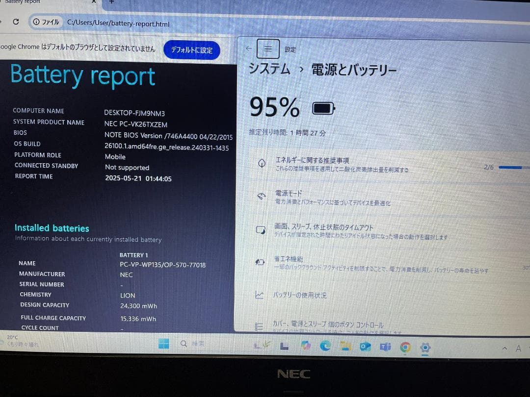The image size is (530, 397).
Task: Set Chrome as default with デフォルトに設定
Action: [192, 50]
